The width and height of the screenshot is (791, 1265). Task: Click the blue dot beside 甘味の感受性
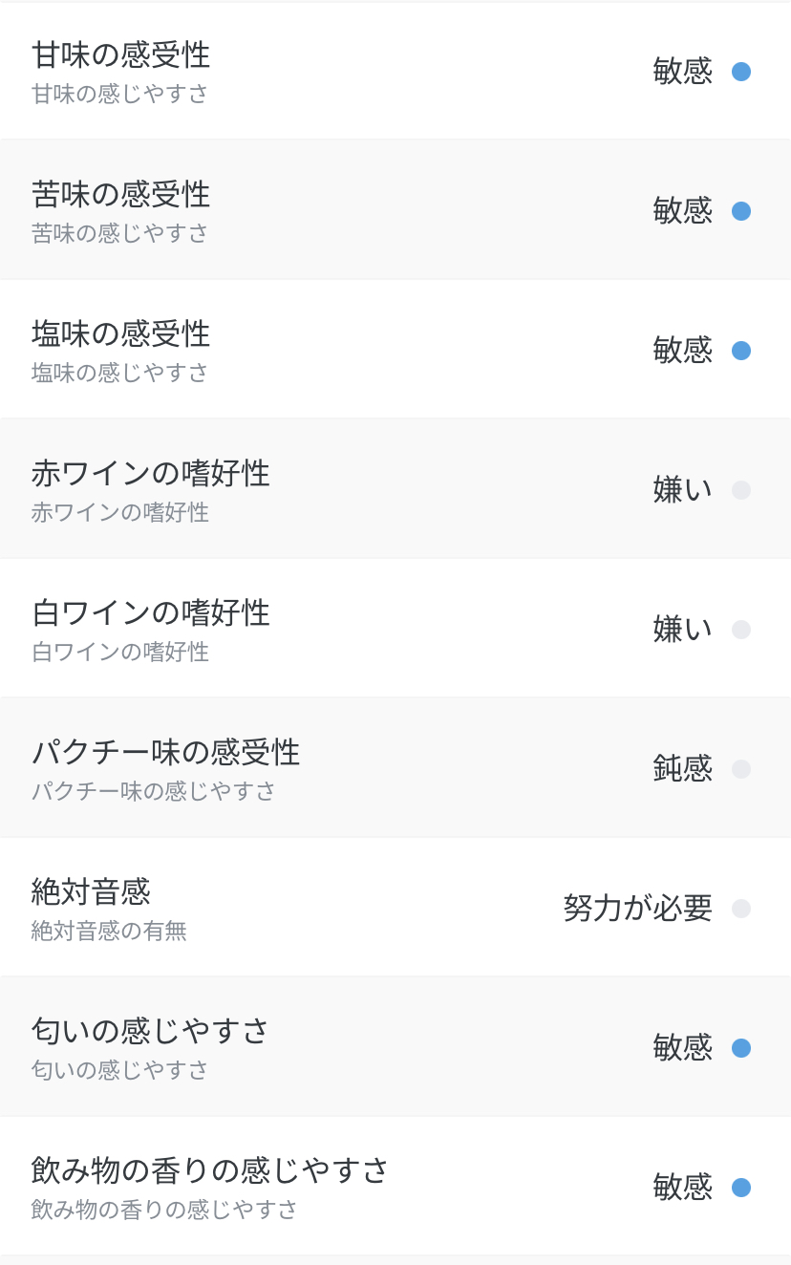pyautogui.click(x=741, y=72)
